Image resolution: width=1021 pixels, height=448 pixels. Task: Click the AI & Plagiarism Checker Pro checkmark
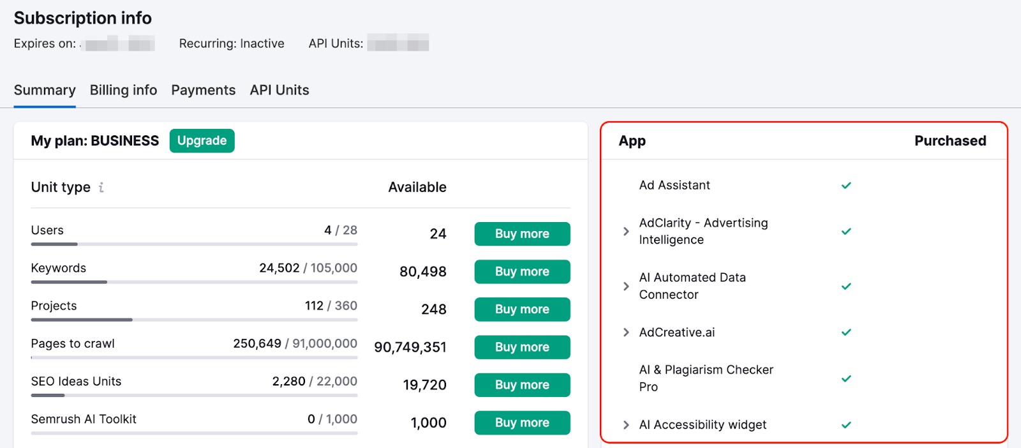point(846,378)
